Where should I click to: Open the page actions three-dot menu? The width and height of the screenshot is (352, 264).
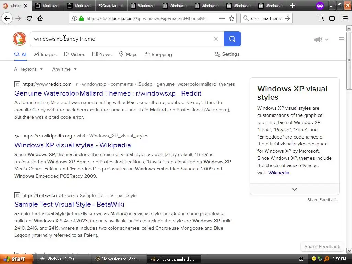pos(222,19)
